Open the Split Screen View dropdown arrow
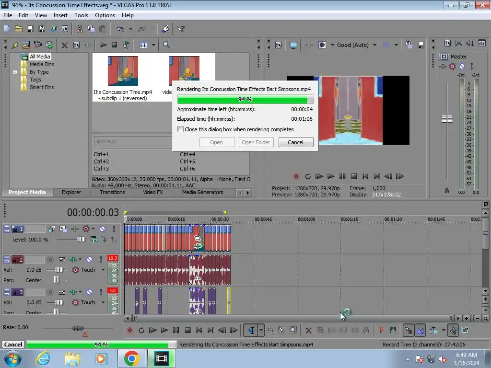This screenshot has width=491, height=368. click(x=332, y=45)
